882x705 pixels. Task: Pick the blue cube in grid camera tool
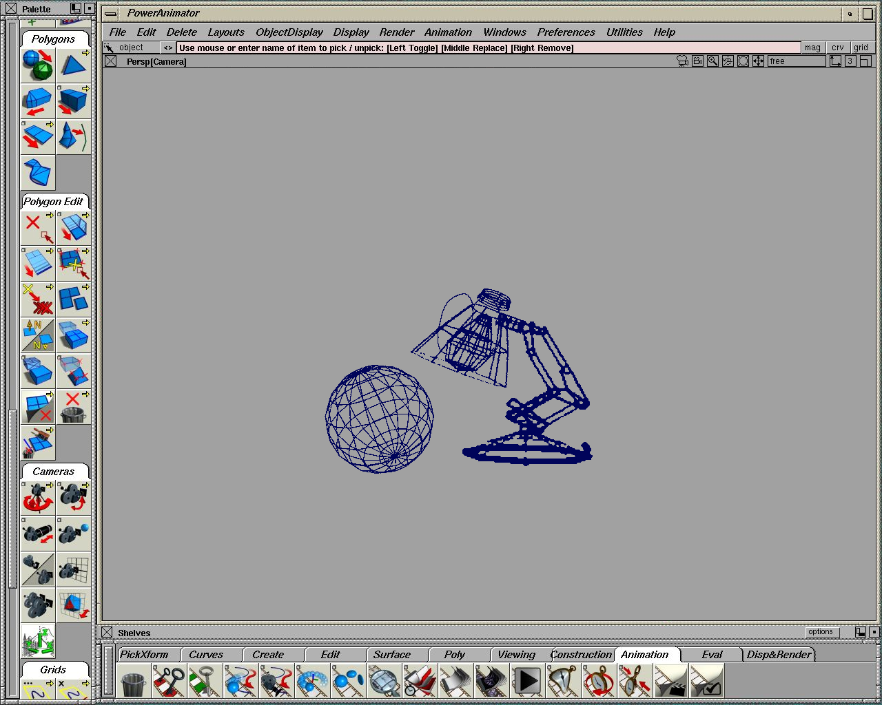tap(74, 605)
